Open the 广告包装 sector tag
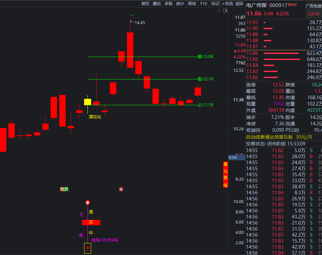322x255 pixels. (313, 6)
